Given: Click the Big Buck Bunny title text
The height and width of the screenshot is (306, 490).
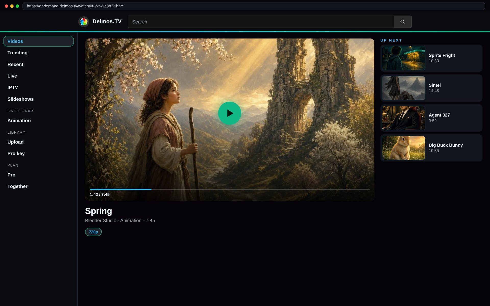Looking at the screenshot, I should (446, 145).
